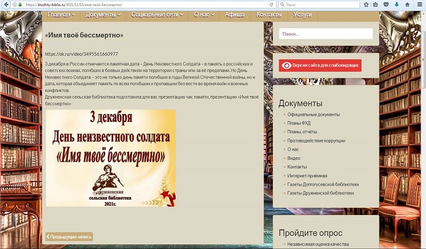Go to browser home page icon
Image resolution: width=426 pixels, height=249 pixels.
[407, 5]
